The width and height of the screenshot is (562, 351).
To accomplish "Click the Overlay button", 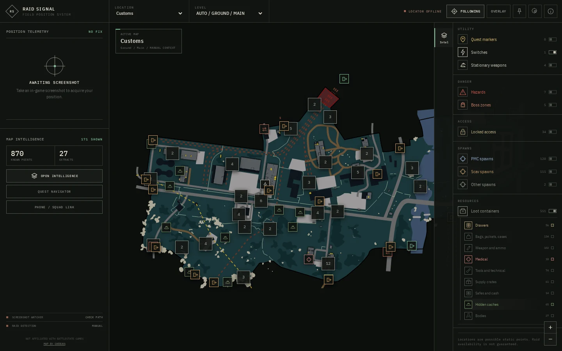I will tap(498, 11).
